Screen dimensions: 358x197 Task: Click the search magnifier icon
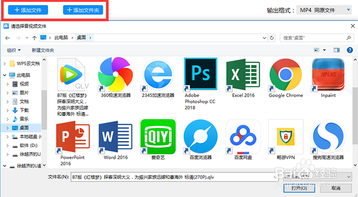coord(348,38)
